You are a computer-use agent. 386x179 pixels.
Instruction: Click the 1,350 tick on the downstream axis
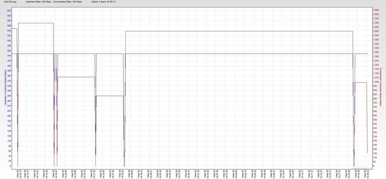[x=376, y=52]
